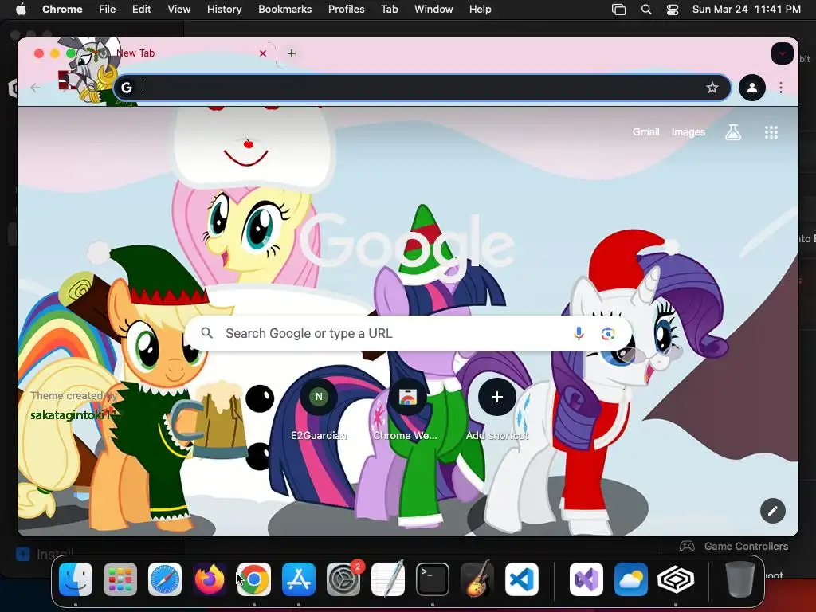
Task: Launch GarageBand from the Dock
Action: point(477,579)
